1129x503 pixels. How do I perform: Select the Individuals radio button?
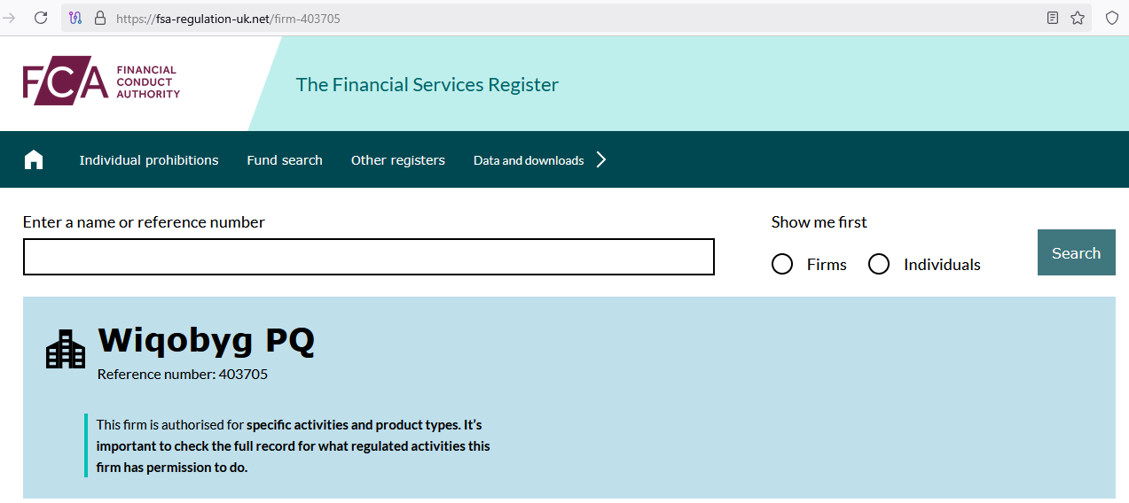[x=879, y=264]
